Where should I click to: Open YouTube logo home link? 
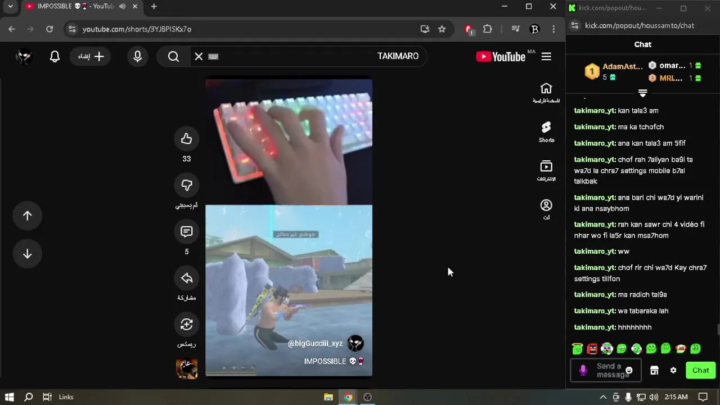coord(501,56)
